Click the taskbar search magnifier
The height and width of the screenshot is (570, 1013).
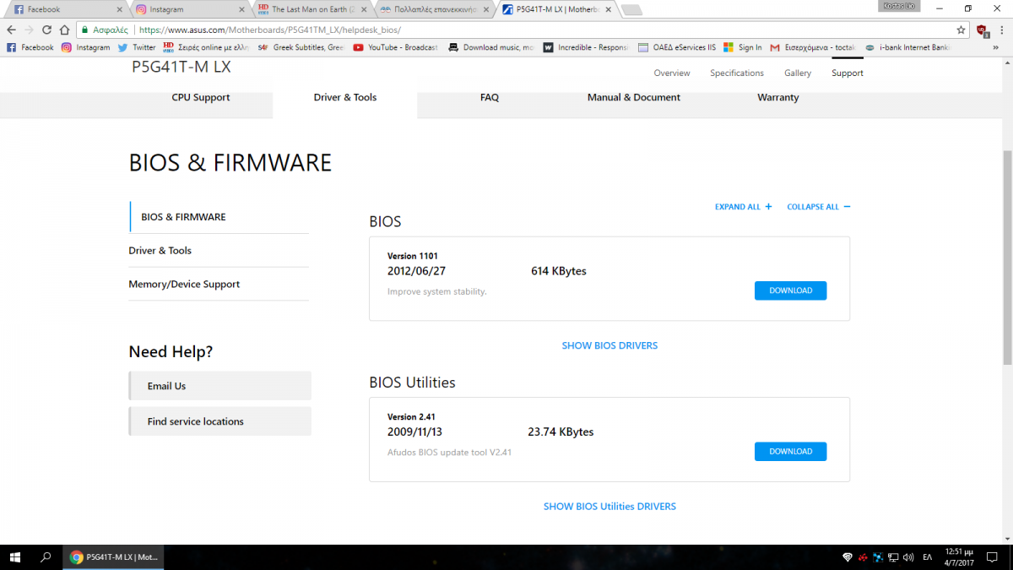(46, 557)
